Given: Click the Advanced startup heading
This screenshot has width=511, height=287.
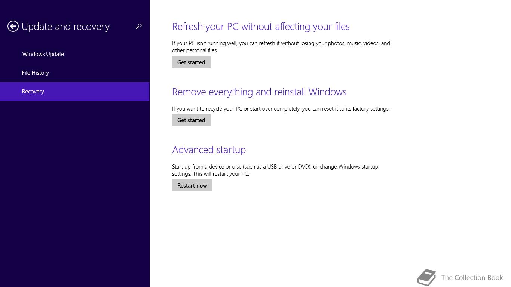Looking at the screenshot, I should point(209,150).
